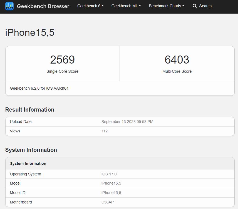Click the Multi-Core Score label
The width and height of the screenshot is (238, 209).
[x=177, y=71]
